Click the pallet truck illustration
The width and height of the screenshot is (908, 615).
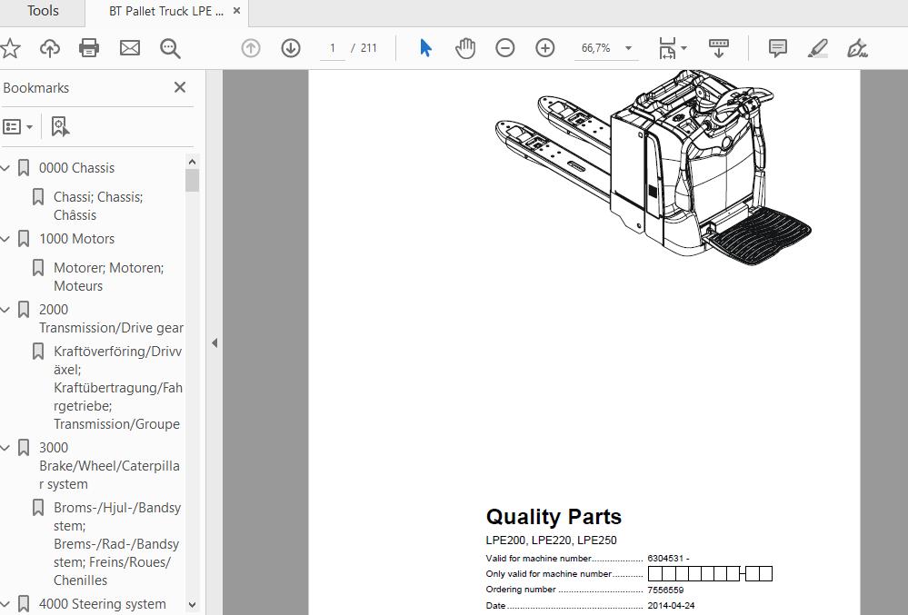pos(653,167)
